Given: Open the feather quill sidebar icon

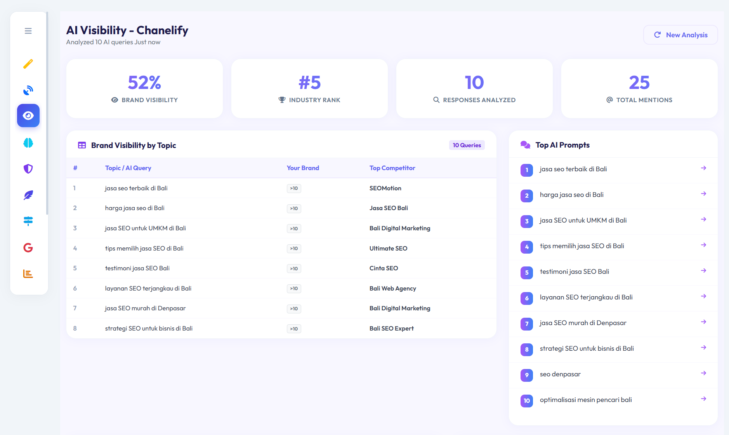Looking at the screenshot, I should tap(28, 195).
